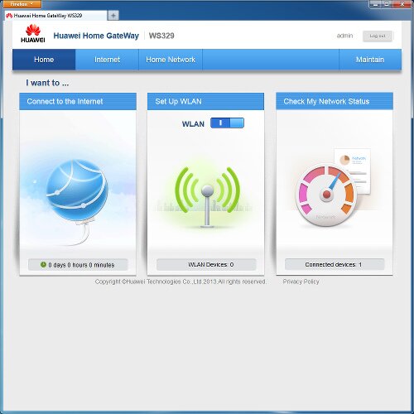The image size is (414, 414).
Task: Go to the Maintain tab
Action: (370, 60)
